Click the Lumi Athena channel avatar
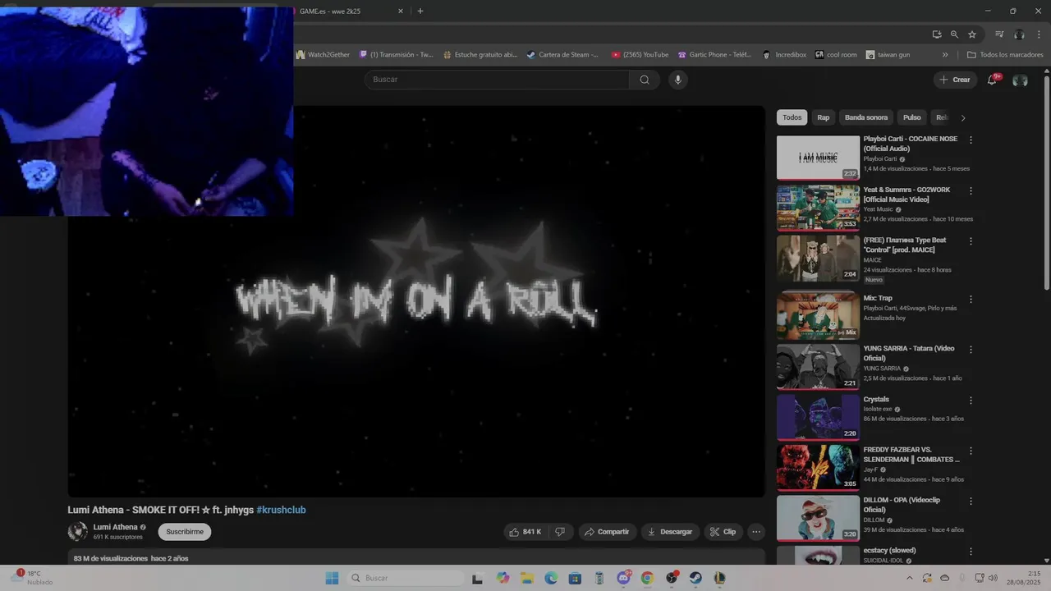The height and width of the screenshot is (591, 1051). [x=77, y=532]
